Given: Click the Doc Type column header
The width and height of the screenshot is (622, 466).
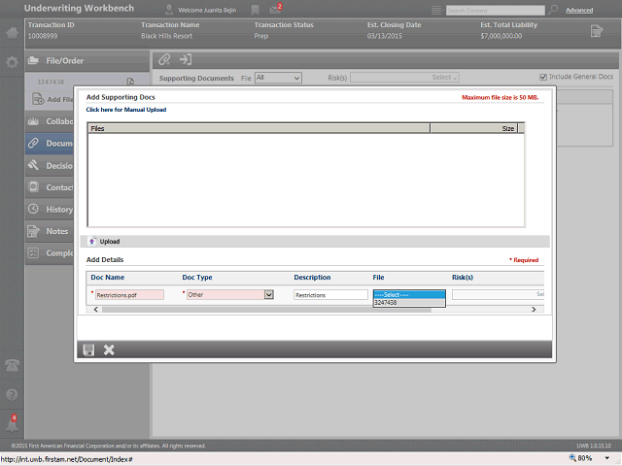Looking at the screenshot, I should pos(197,278).
